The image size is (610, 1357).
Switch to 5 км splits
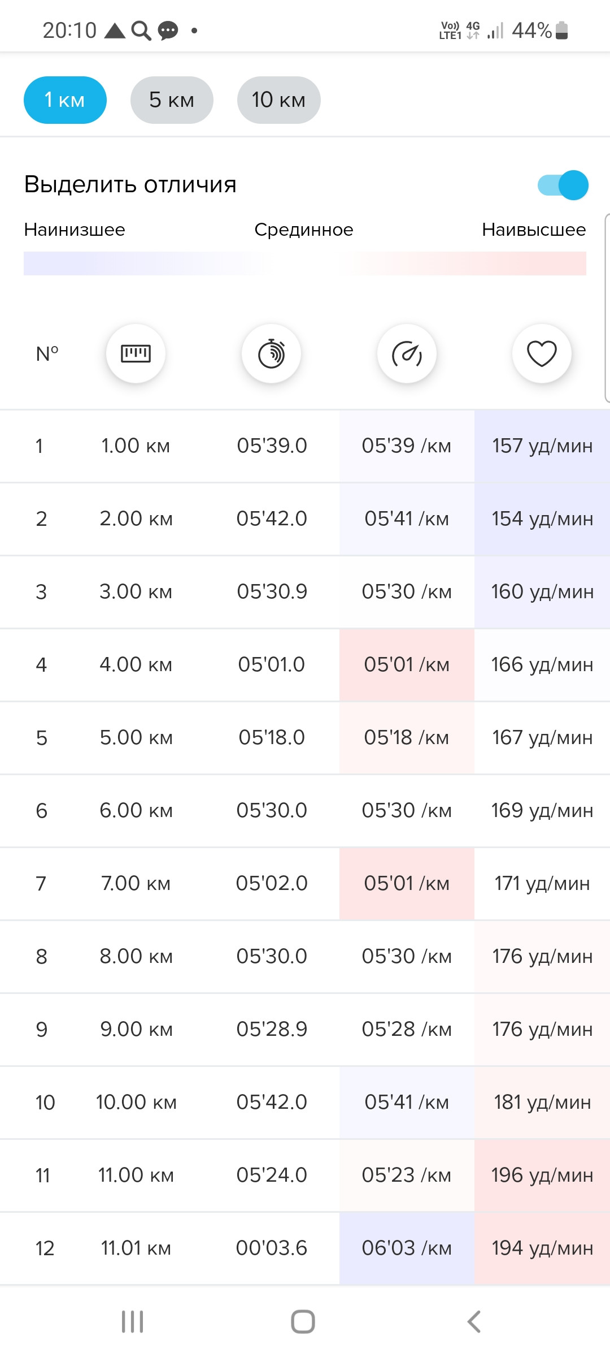pyautogui.click(x=172, y=100)
